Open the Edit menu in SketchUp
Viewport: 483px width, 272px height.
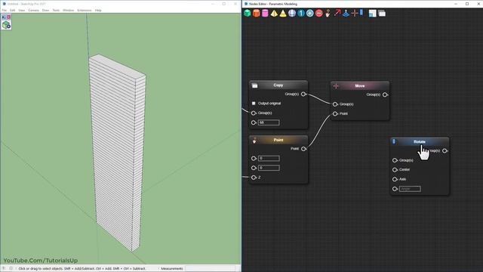pos(12,10)
